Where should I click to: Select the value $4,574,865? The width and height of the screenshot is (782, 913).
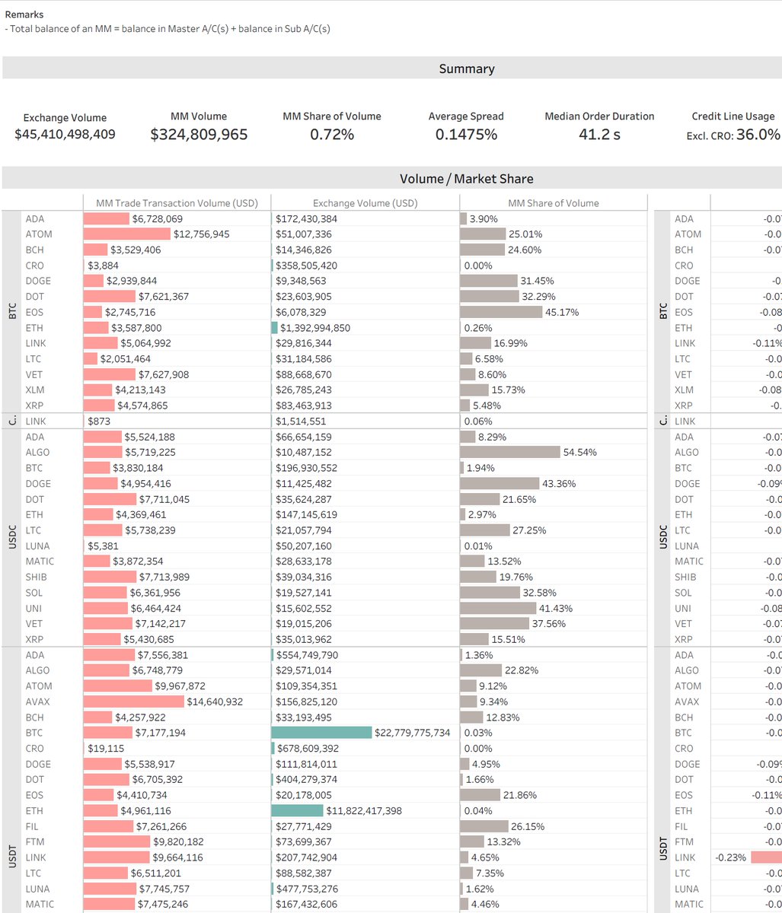click(142, 406)
